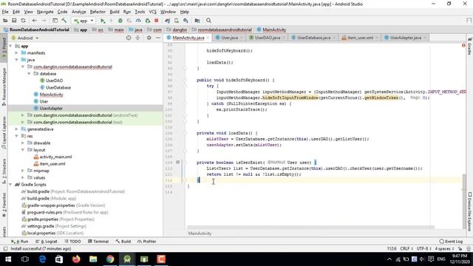Open the Favorites side tab
This screenshot has width=473, height=266.
pyautogui.click(x=4, y=204)
